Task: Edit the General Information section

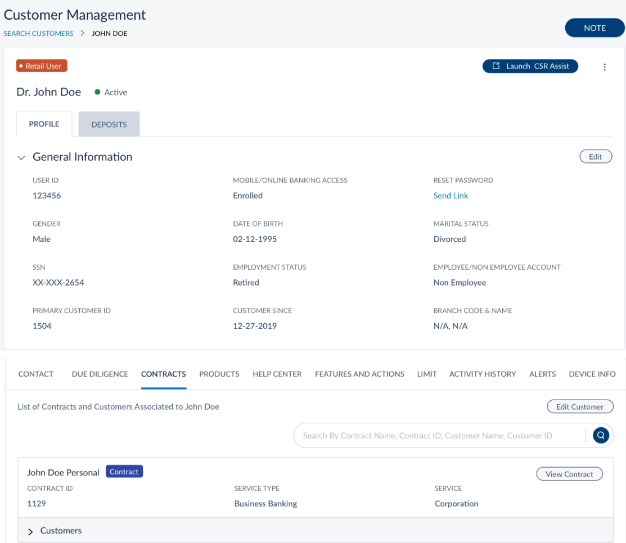Action: 595,157
